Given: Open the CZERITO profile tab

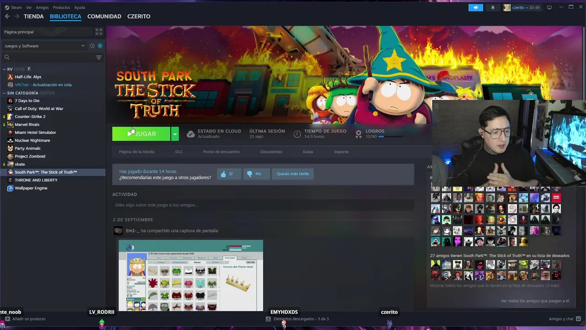Looking at the screenshot, I should point(139,16).
